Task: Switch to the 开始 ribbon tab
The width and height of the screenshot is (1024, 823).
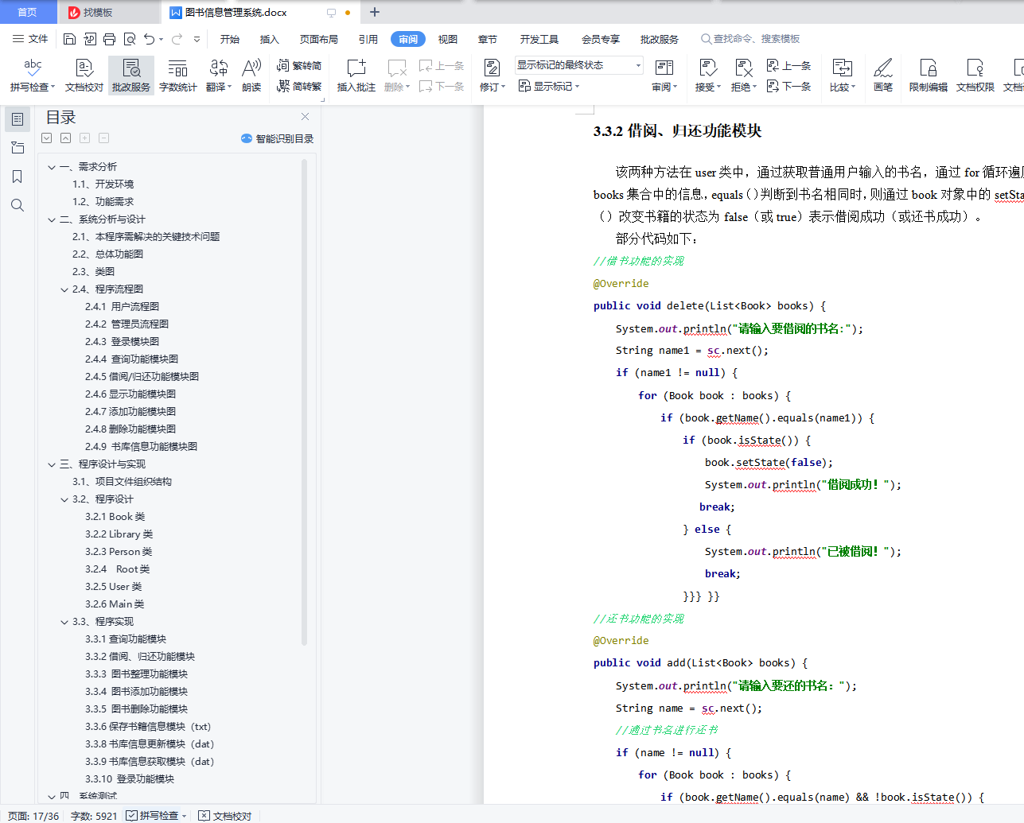Action: (x=230, y=39)
